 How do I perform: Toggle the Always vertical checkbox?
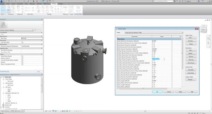pos(23,58)
